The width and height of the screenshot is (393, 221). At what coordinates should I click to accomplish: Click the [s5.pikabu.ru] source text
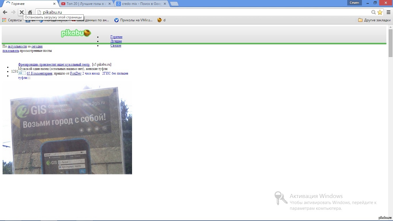[102, 64]
